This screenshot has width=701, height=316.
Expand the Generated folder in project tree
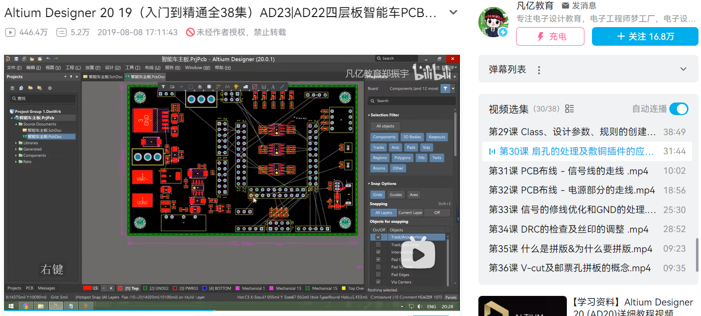point(16,149)
